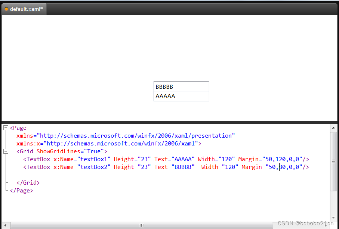This screenshot has width=339, height=229.
Task: Click the vertical scrollbar thumb in the code pane
Action: pyautogui.click(x=333, y=161)
